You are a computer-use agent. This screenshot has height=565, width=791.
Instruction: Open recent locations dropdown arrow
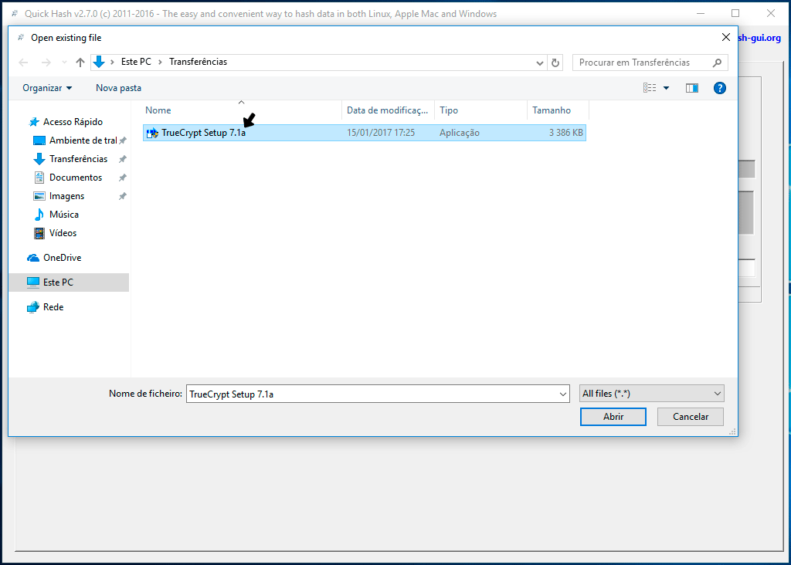[x=64, y=63]
